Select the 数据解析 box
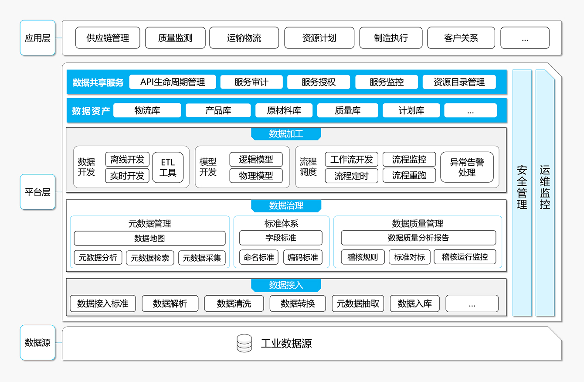 (170, 304)
